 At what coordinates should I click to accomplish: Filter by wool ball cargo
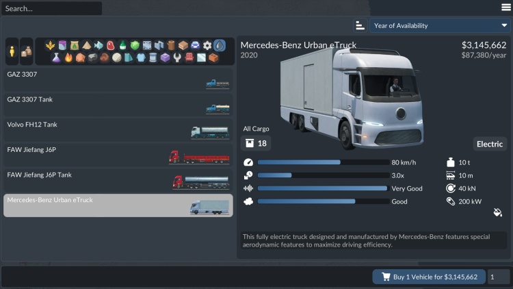click(117, 58)
